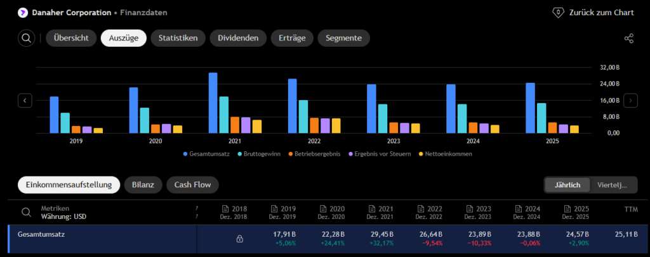Select Einkommensaufstellung statement tab
Viewport: 650px width, 257px height.
(x=69, y=185)
